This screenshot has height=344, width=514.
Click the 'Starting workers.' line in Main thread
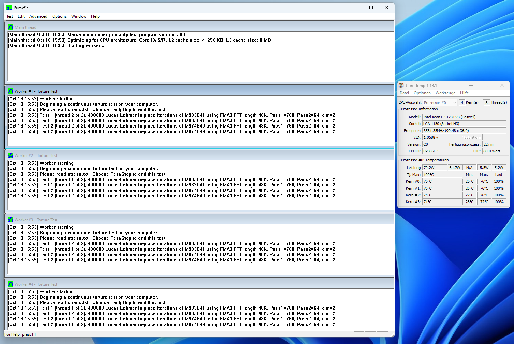(56, 45)
